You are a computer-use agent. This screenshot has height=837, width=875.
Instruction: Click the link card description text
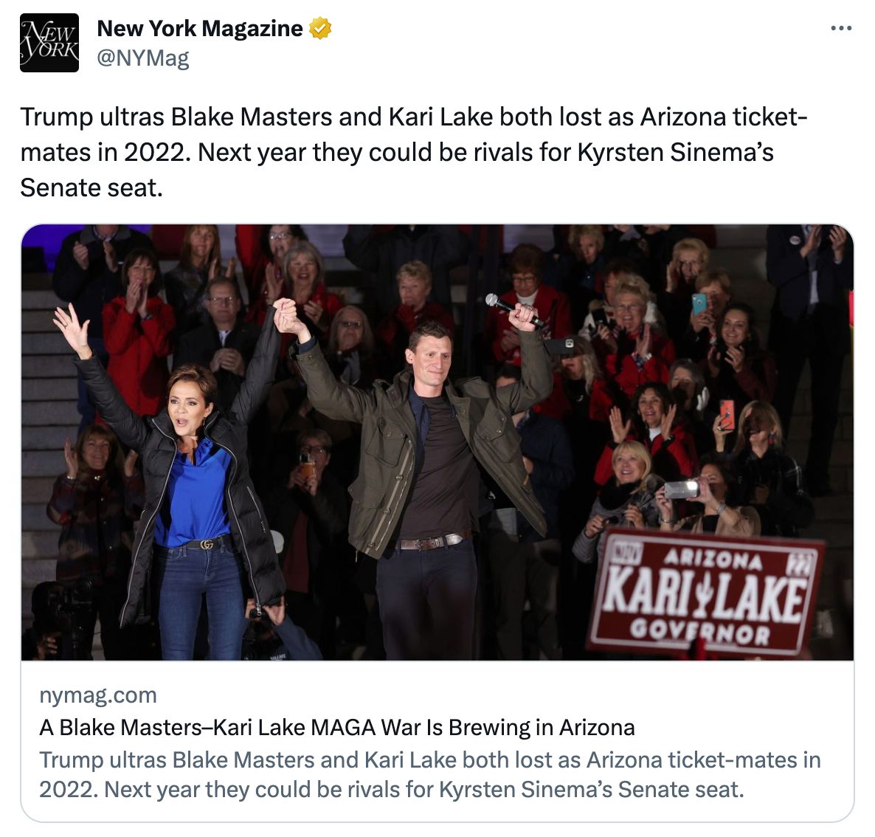pos(429,774)
